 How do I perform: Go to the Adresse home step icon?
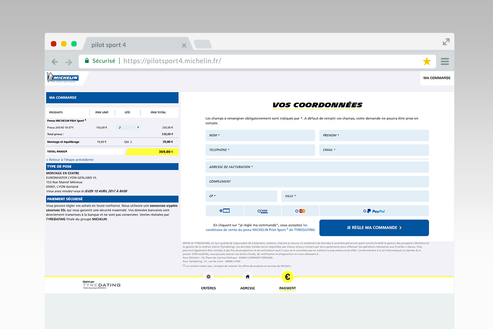247,277
